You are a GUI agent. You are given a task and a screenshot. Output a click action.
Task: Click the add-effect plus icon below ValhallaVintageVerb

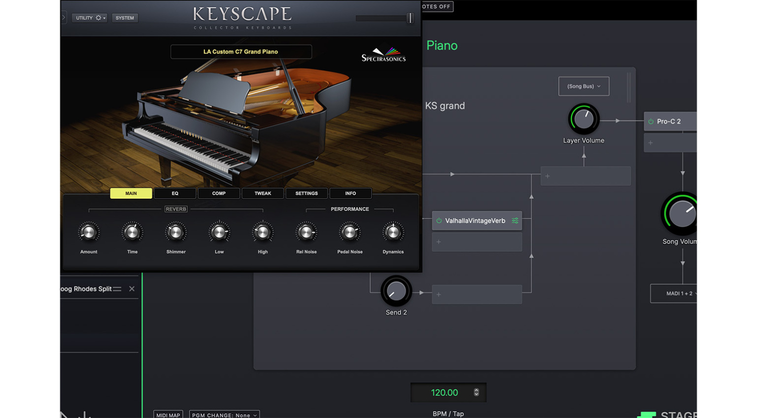pos(439,242)
